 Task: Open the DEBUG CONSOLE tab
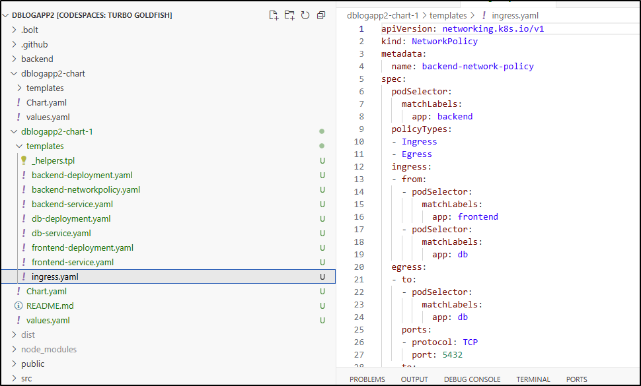tap(472, 379)
